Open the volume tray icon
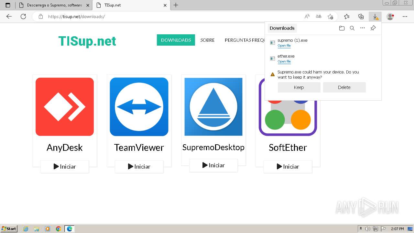Screen dimensions: 414x233 coord(368,229)
